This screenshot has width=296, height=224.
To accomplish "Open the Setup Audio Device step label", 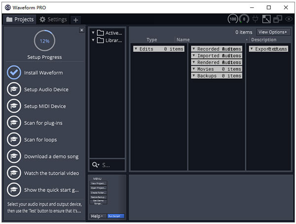I will [46, 90].
